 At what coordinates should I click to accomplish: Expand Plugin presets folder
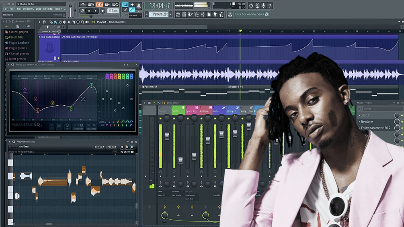tap(16, 48)
